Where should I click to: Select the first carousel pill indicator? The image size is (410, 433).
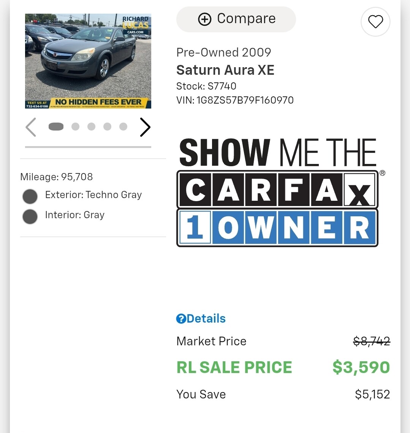click(56, 127)
